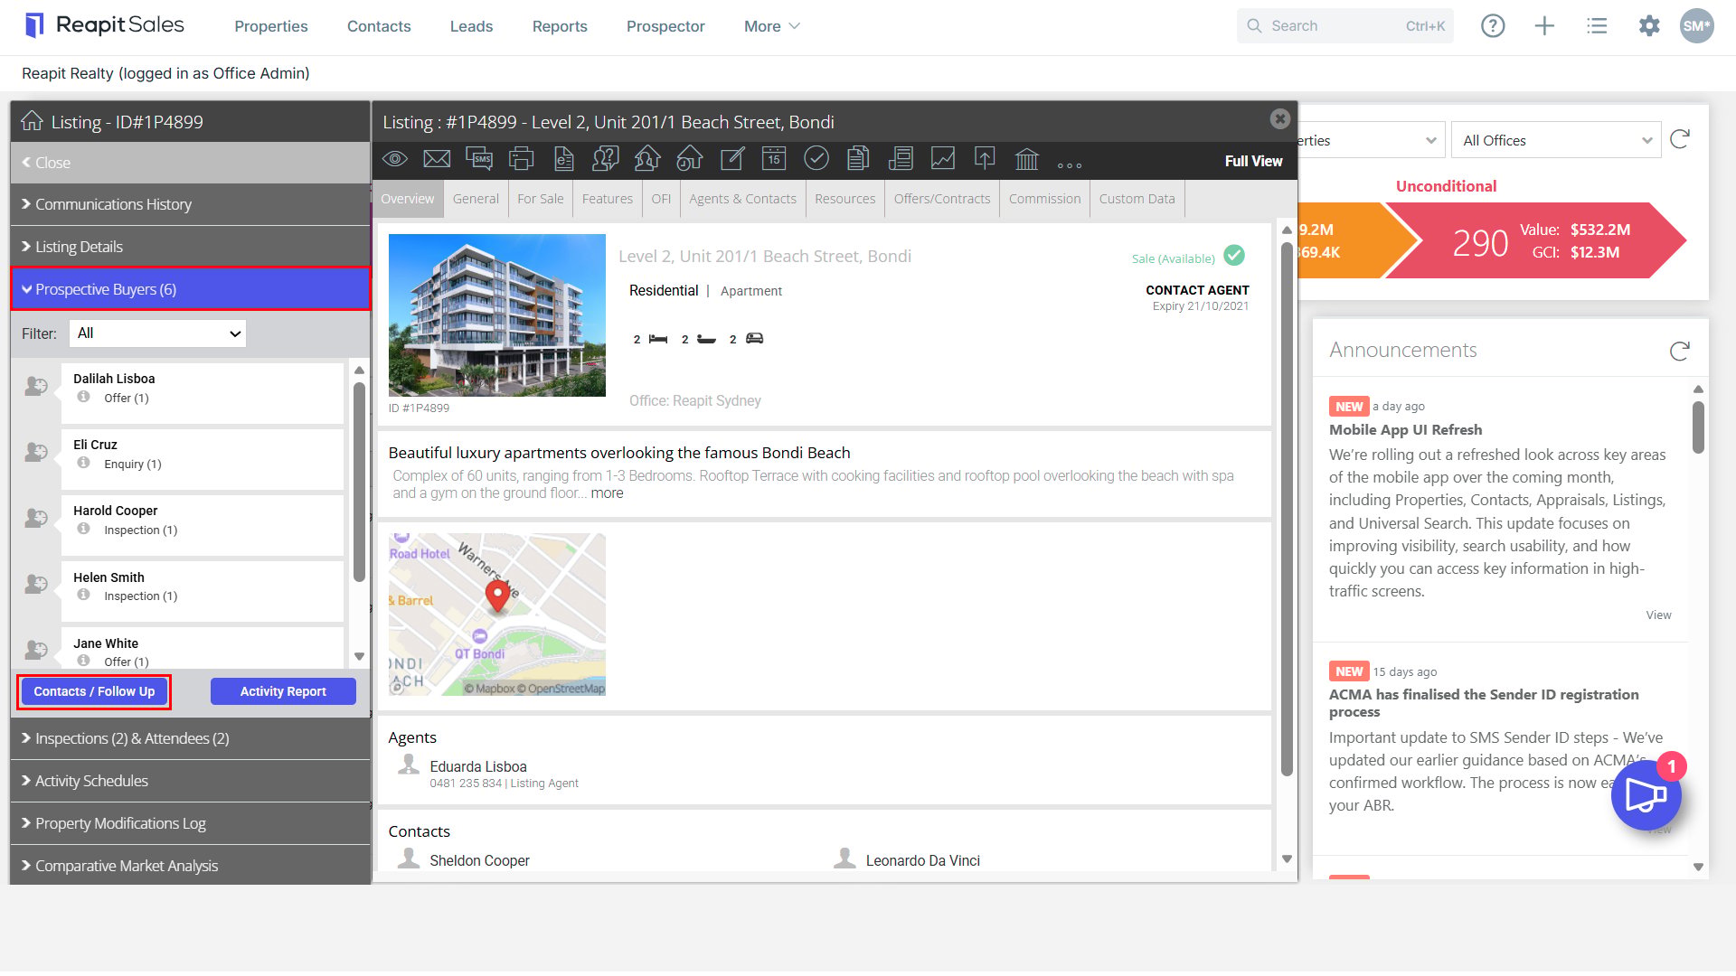
Task: Click green Sale Available status checkmark
Action: coord(1234,256)
